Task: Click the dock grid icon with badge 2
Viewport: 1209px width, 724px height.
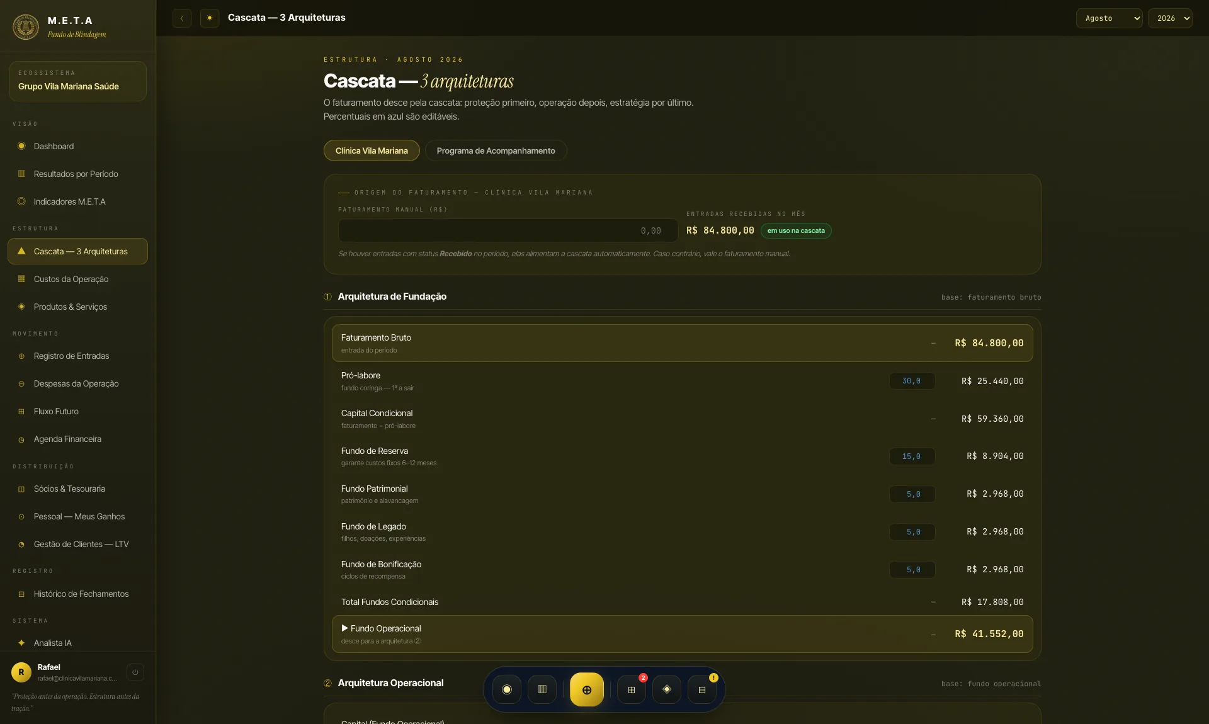Action: click(632, 690)
